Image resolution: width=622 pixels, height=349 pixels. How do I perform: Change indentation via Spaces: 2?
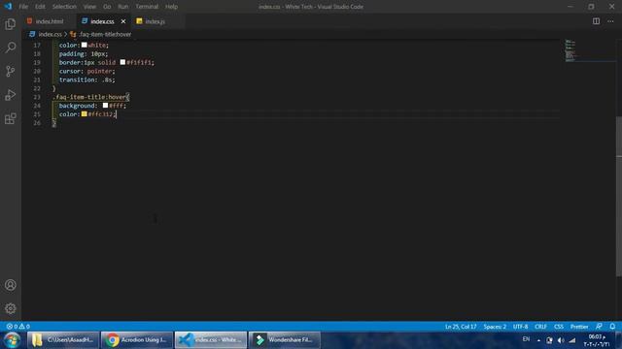(x=495, y=327)
